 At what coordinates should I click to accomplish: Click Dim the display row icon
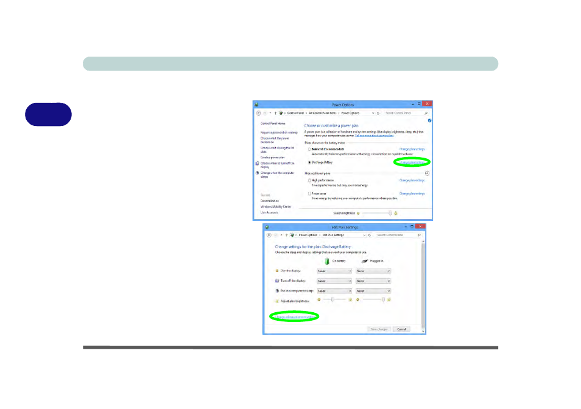click(x=276, y=271)
